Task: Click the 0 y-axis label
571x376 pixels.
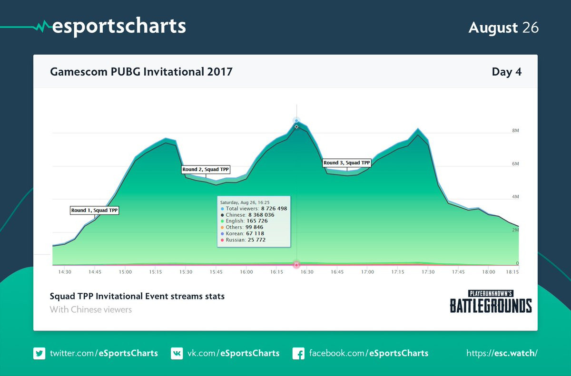Action: coord(517,263)
